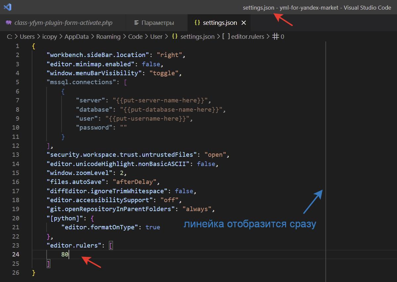
Task: Open the Параметры tab
Action: pyautogui.click(x=158, y=23)
